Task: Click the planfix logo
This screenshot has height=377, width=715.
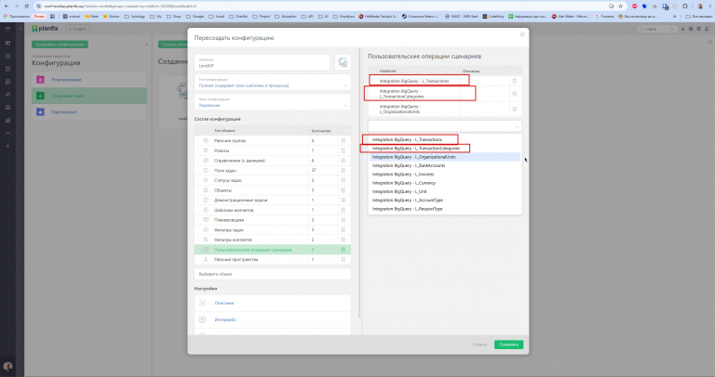Action: pos(45,29)
